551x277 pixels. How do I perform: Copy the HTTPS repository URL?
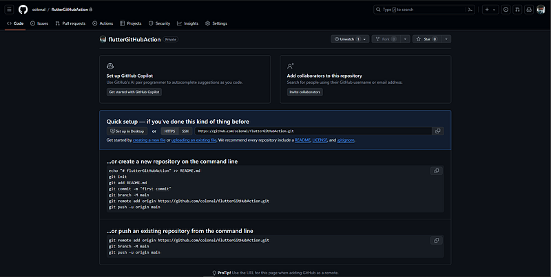tap(438, 131)
